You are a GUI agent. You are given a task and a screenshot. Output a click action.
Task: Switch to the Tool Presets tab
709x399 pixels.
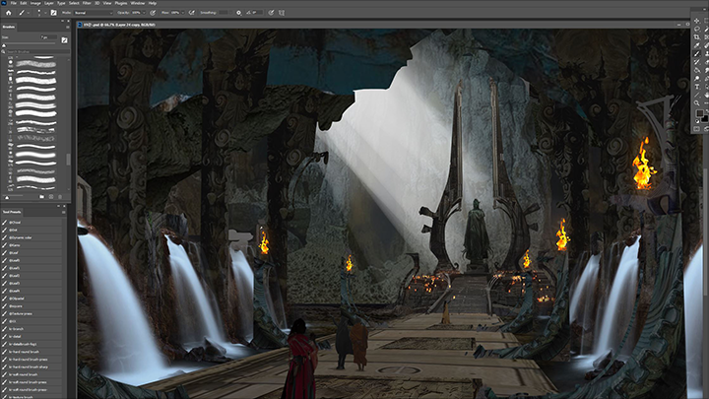tap(12, 212)
